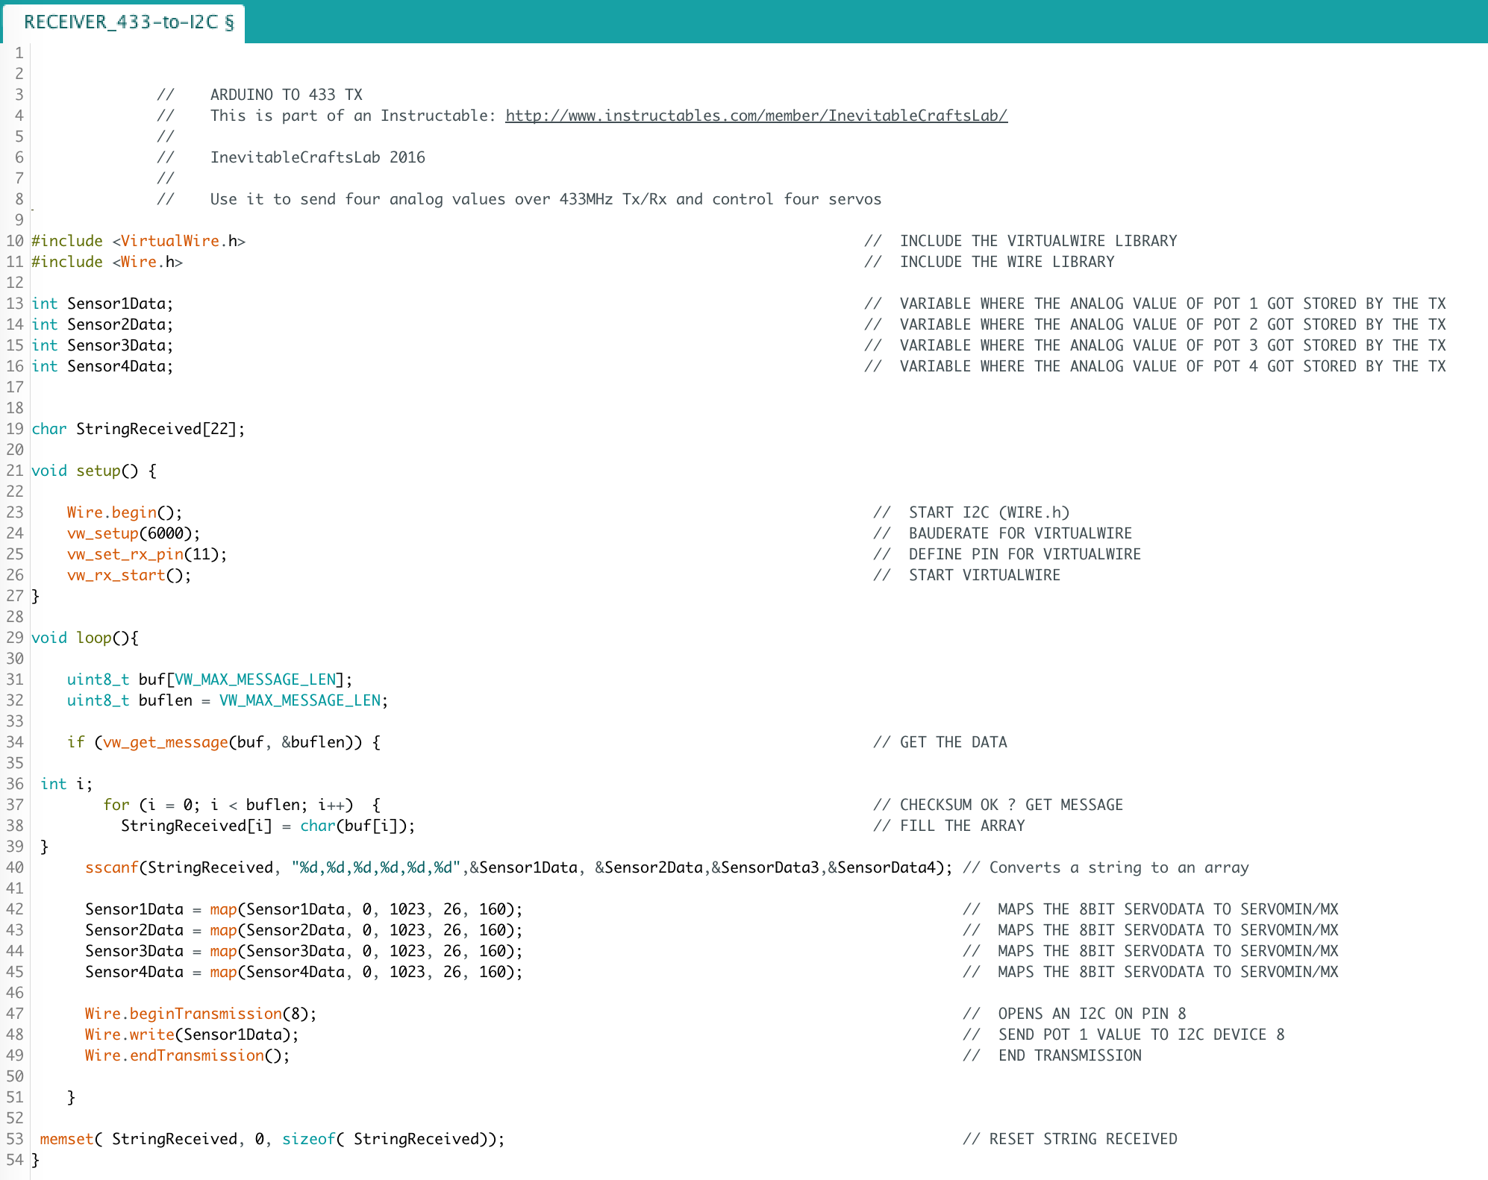
Task: Click the VirtualWire.h include statement
Action: tap(138, 240)
